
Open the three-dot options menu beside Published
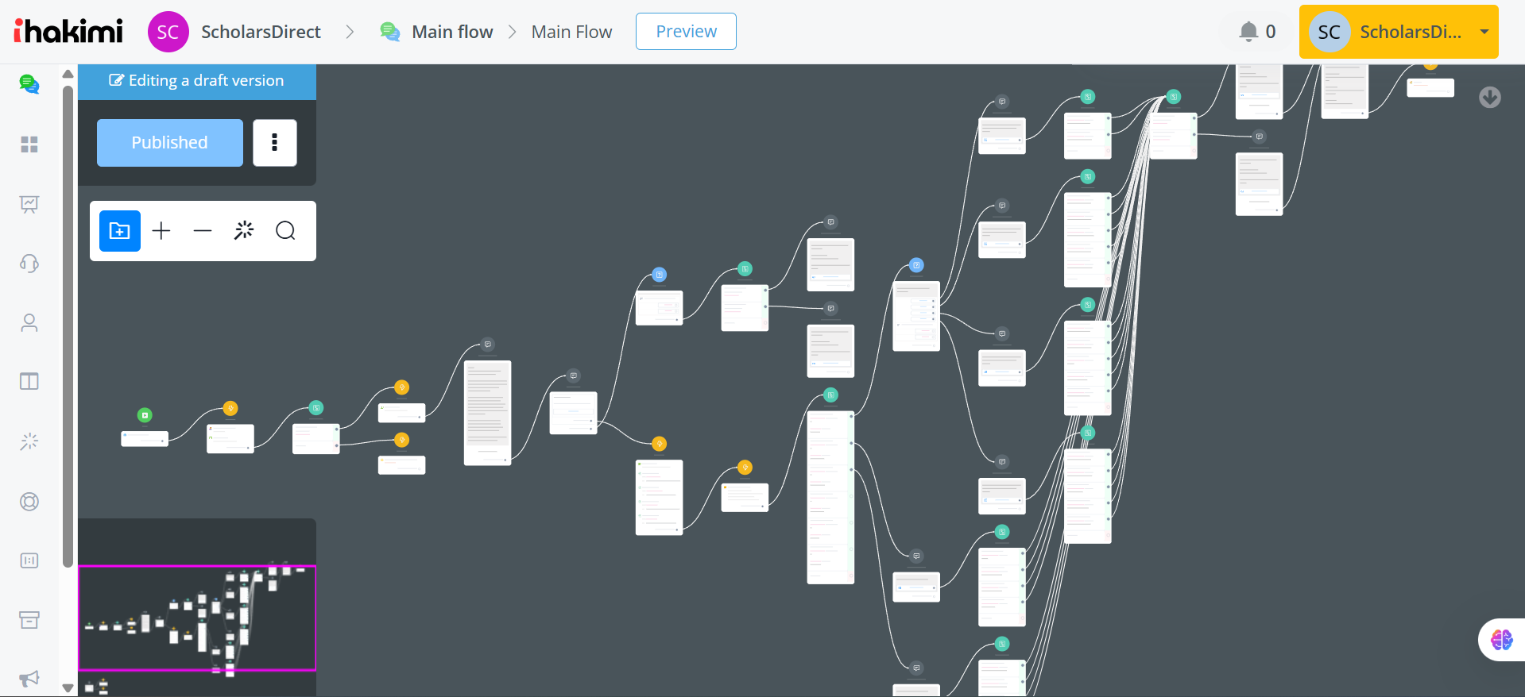275,143
